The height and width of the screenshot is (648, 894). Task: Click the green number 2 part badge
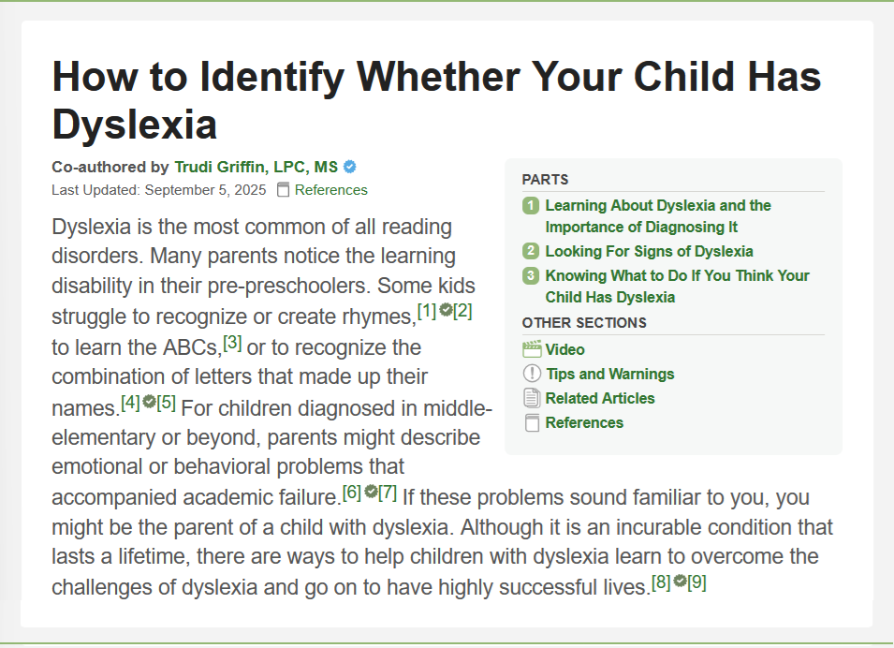point(531,251)
